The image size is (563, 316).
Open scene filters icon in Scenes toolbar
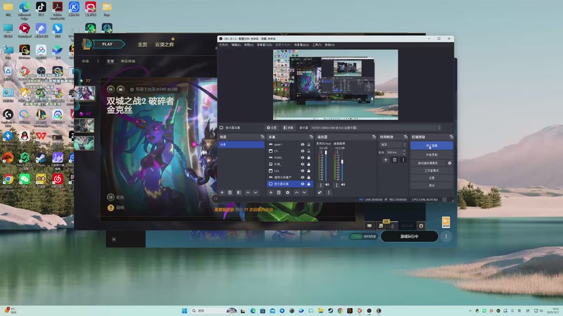239,192
